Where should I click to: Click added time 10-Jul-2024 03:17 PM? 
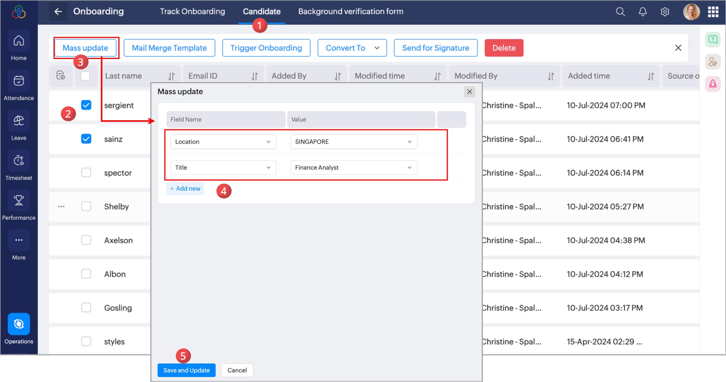pos(605,308)
